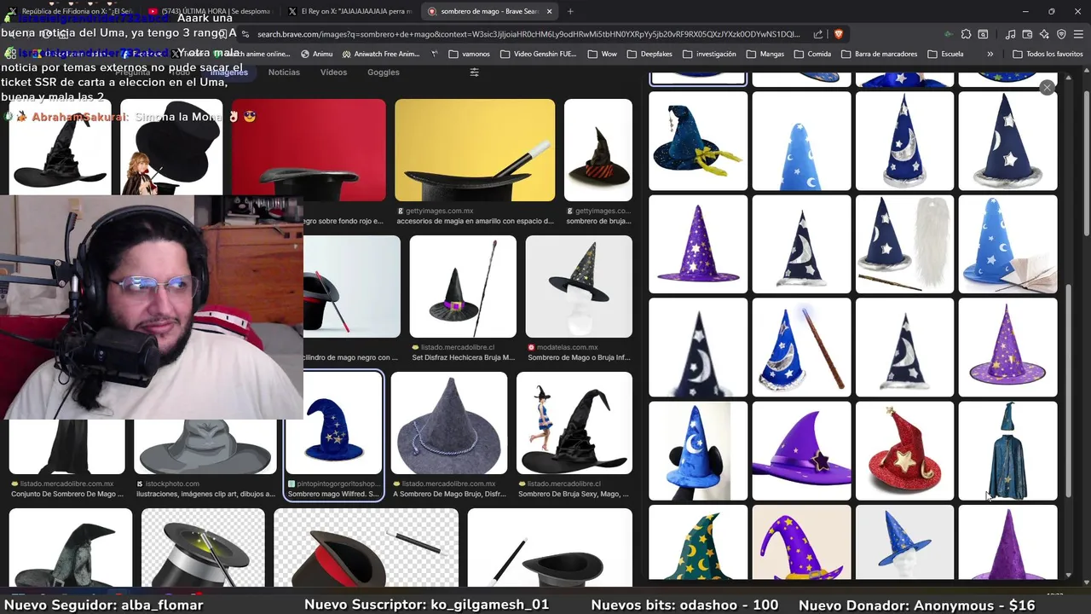This screenshot has height=614, width=1091.
Task: Click the share page icon in address bar
Action: pos(818,34)
